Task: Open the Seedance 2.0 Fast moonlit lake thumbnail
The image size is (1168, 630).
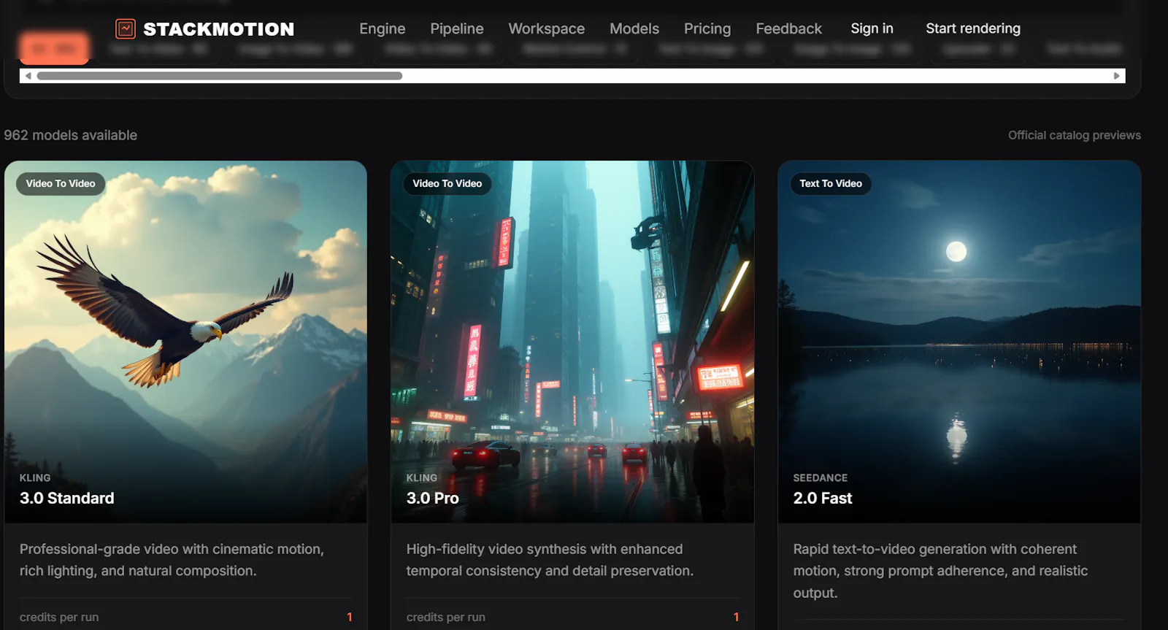Action: (959, 342)
